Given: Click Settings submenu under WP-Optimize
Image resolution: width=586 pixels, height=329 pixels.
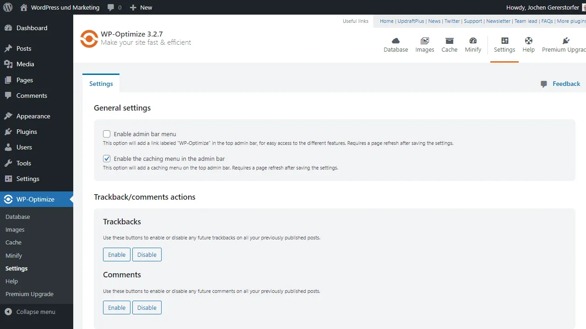Looking at the screenshot, I should 16,268.
